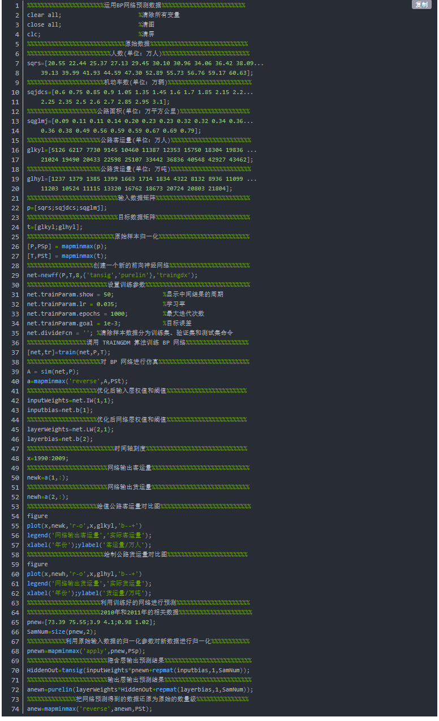Viewport: 439px width, 721px height.
Task: Click the line starting 'glhyl=[1237'
Action: coord(141,179)
